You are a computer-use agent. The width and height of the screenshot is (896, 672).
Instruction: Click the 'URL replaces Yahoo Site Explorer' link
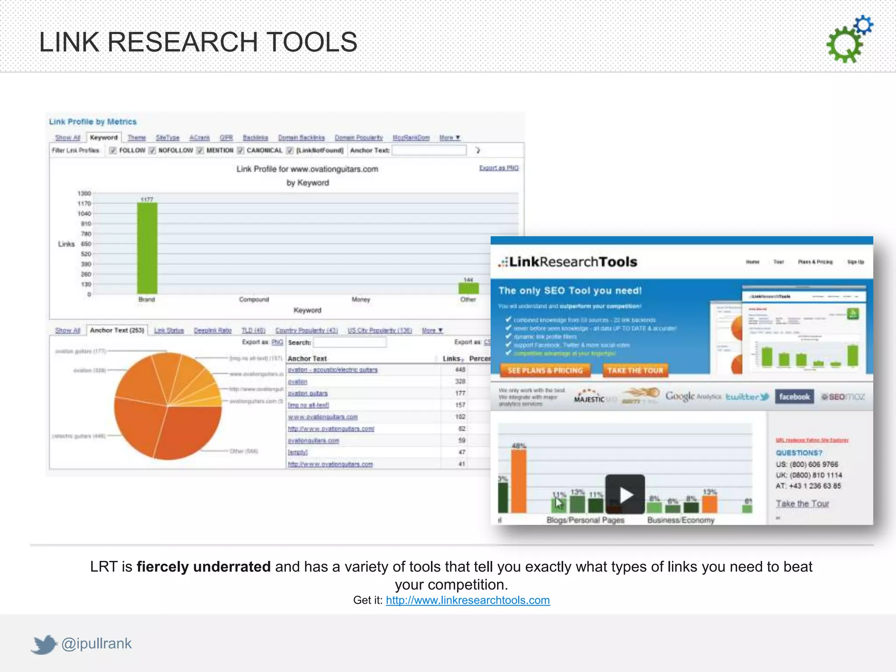(x=812, y=440)
